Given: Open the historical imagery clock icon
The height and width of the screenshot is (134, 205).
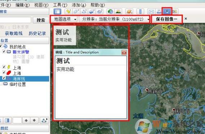Looking at the screenshot, I should click(x=111, y=11).
